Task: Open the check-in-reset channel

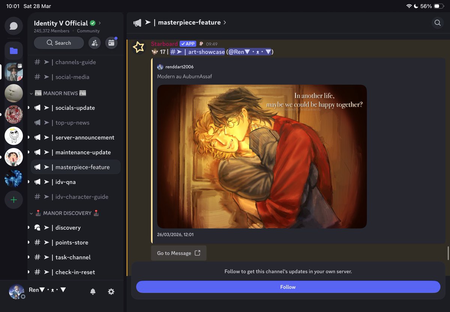Action: (75, 272)
